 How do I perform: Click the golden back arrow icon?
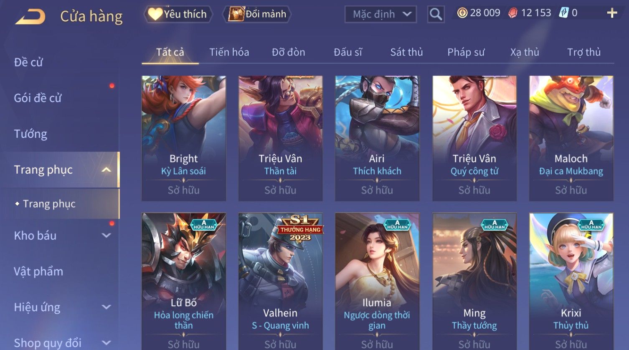pos(30,17)
